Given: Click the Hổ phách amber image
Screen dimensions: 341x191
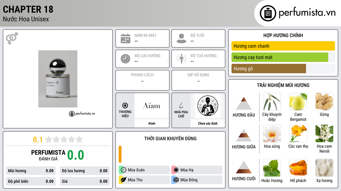Looking at the screenshot, I should click(x=298, y=168).
